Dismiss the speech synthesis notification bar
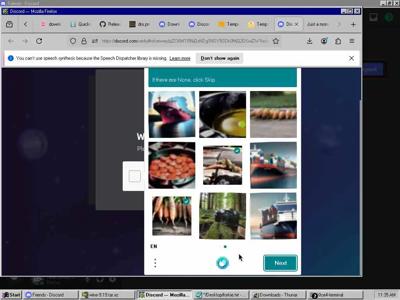Image resolution: width=400 pixels, height=300 pixels. [x=351, y=58]
